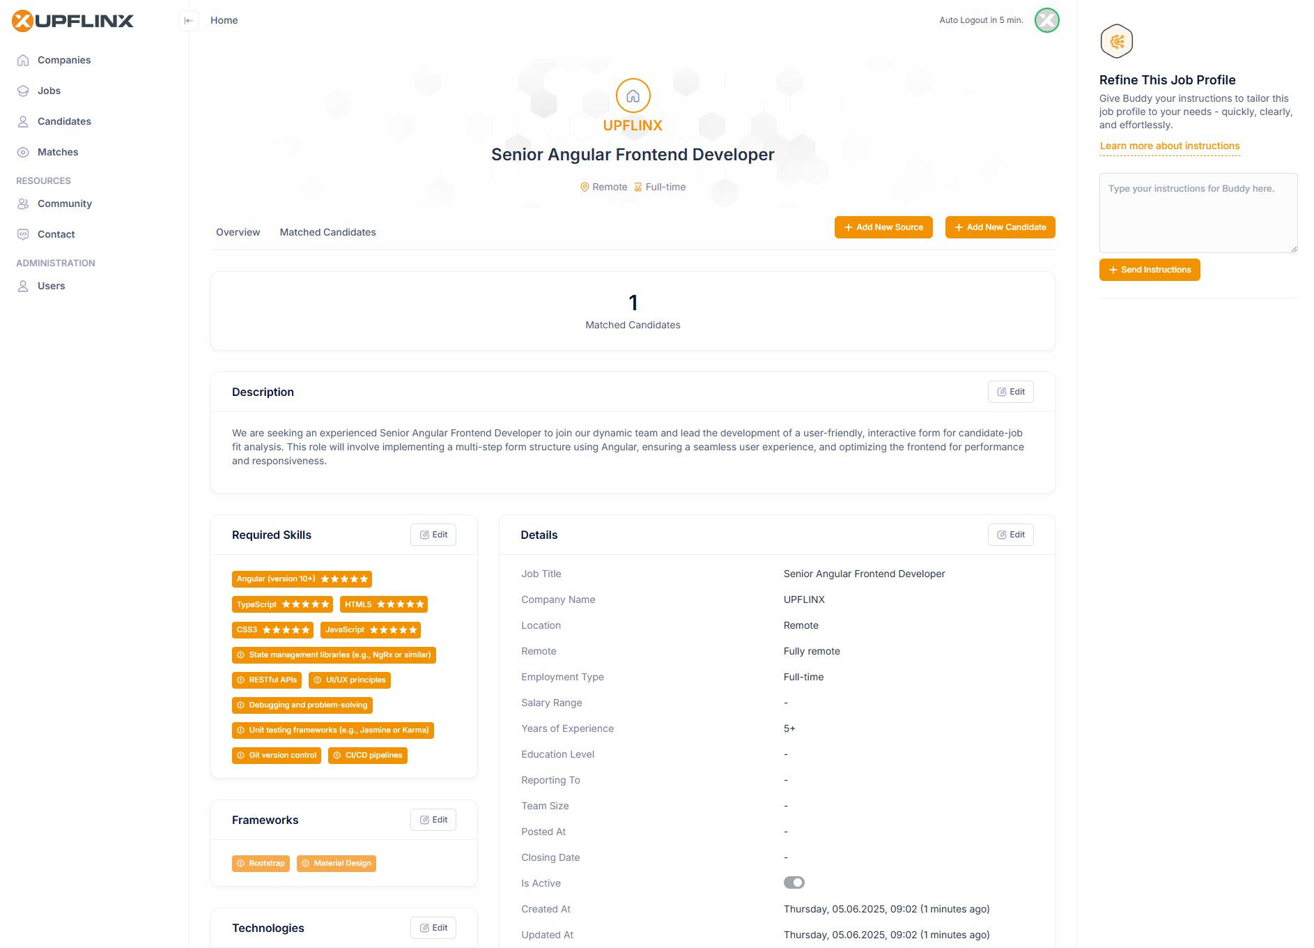Click the JavaScript skill tag

click(x=371, y=629)
